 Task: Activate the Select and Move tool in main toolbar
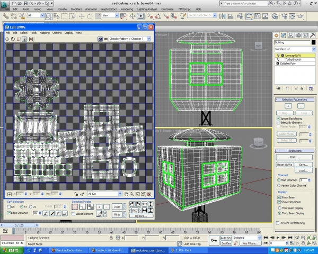coord(82,16)
